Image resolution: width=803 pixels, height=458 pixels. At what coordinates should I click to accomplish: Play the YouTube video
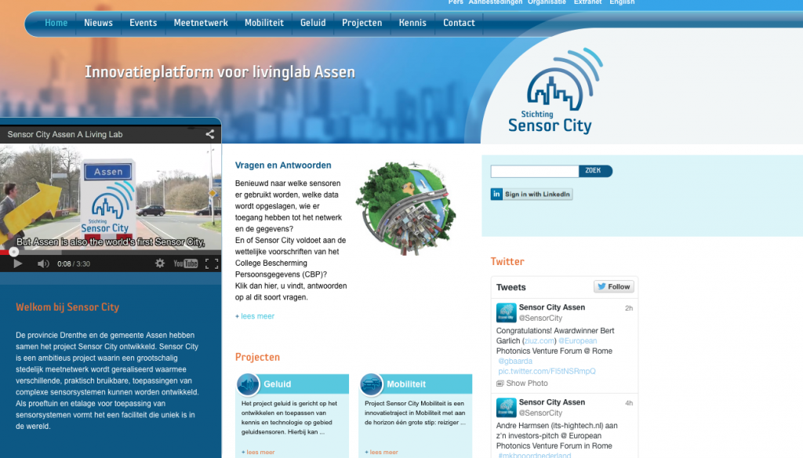tap(17, 264)
